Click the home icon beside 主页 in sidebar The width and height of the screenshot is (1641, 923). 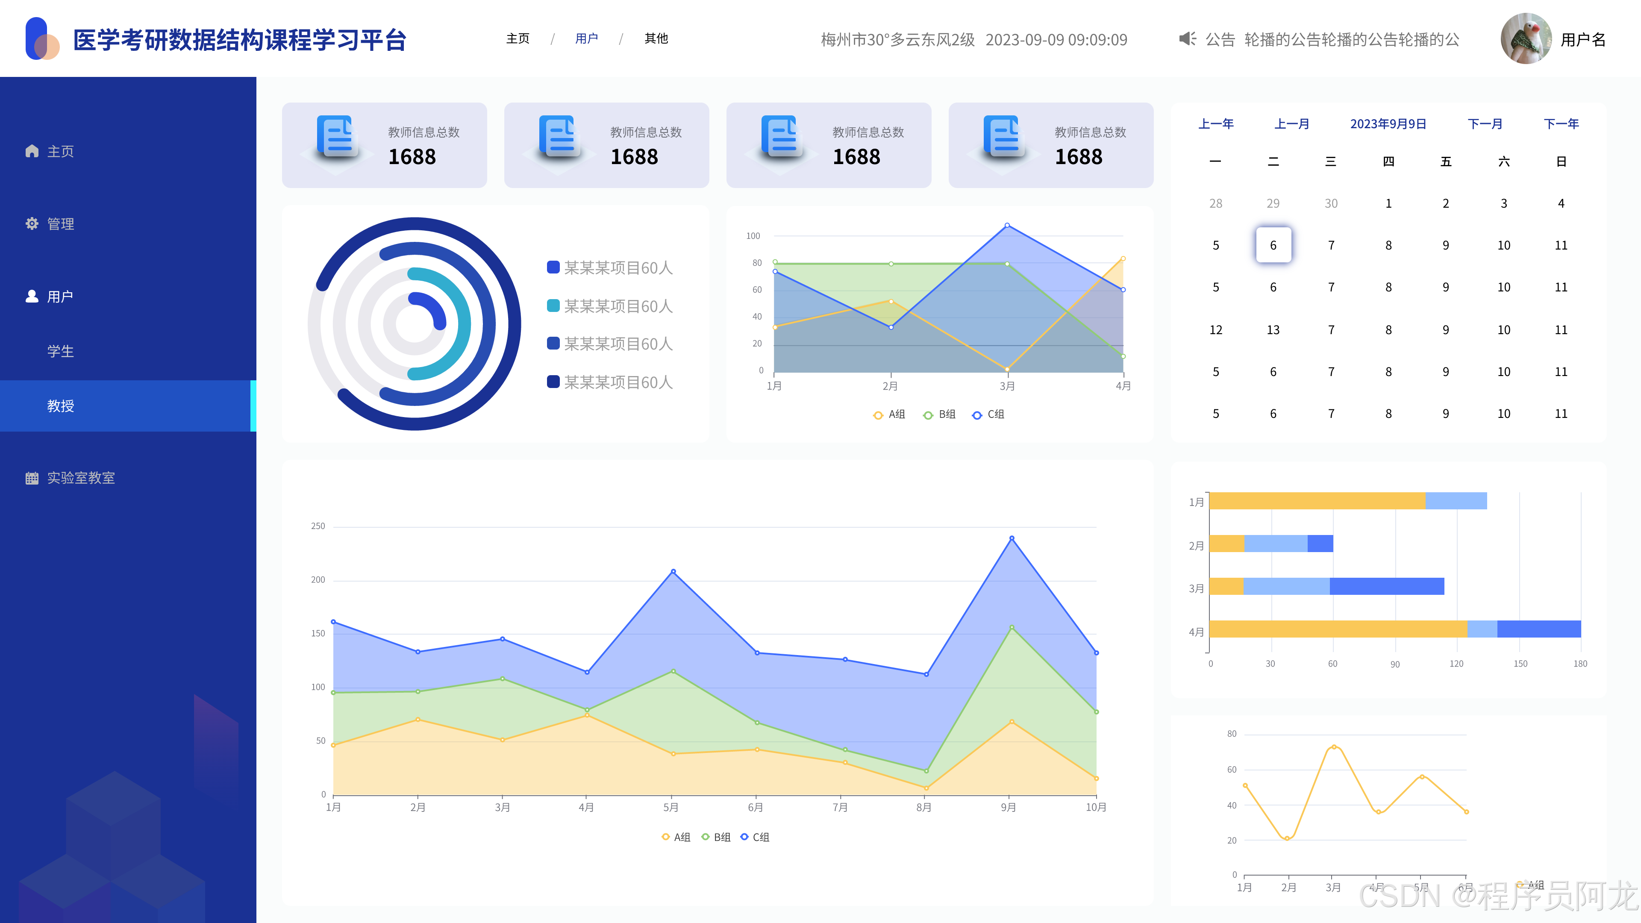tap(32, 151)
